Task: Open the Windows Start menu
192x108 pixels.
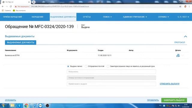Action: (x=3, y=106)
